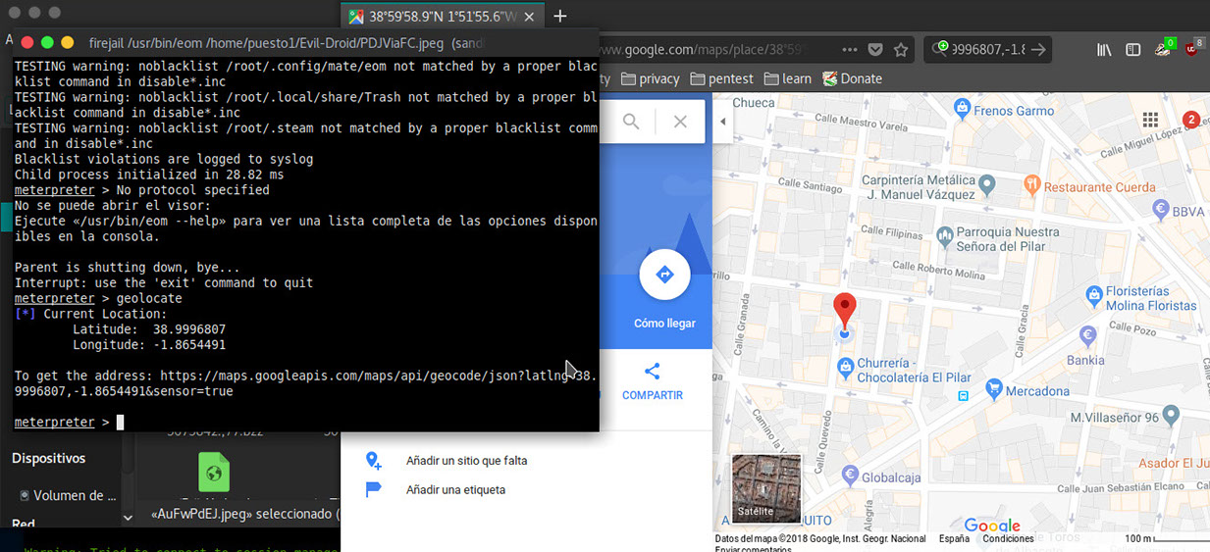Switch to Satélite view thumbnail
The width and height of the screenshot is (1210, 552).
[x=766, y=488]
